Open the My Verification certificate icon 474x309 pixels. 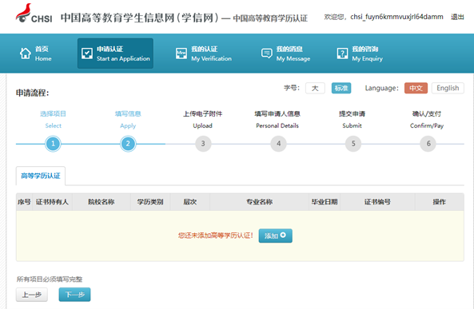[x=181, y=53]
